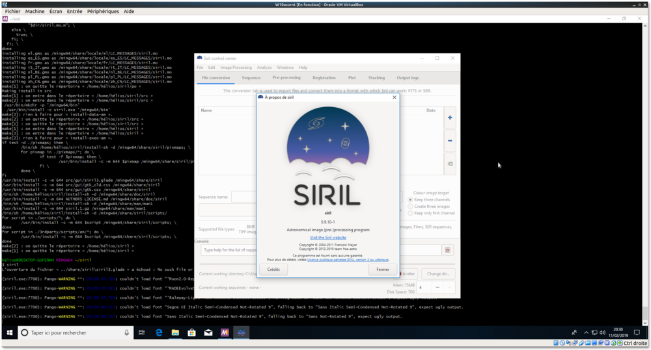651x350 pixels.
Task: Open the People tray icon
Action: 574,332
